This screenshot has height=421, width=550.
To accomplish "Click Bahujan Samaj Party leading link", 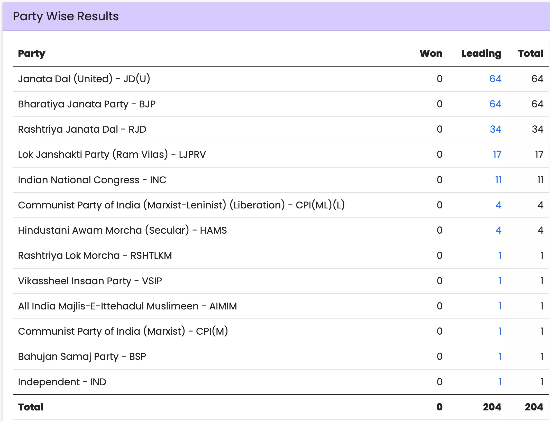I will (500, 356).
